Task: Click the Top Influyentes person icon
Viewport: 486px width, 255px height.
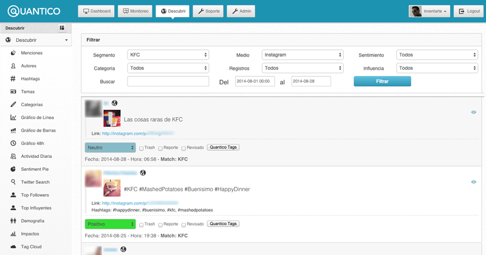Action: pyautogui.click(x=13, y=208)
